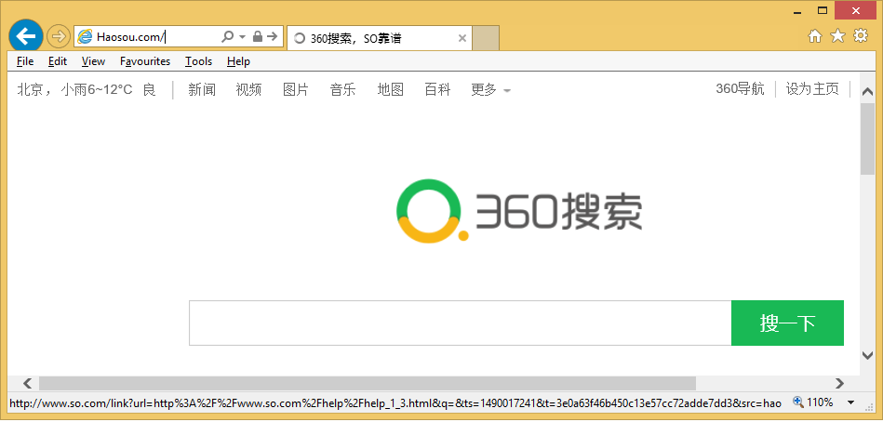The height and width of the screenshot is (422, 883).
Task: Click the security lock icon in address bar
Action: [258, 36]
